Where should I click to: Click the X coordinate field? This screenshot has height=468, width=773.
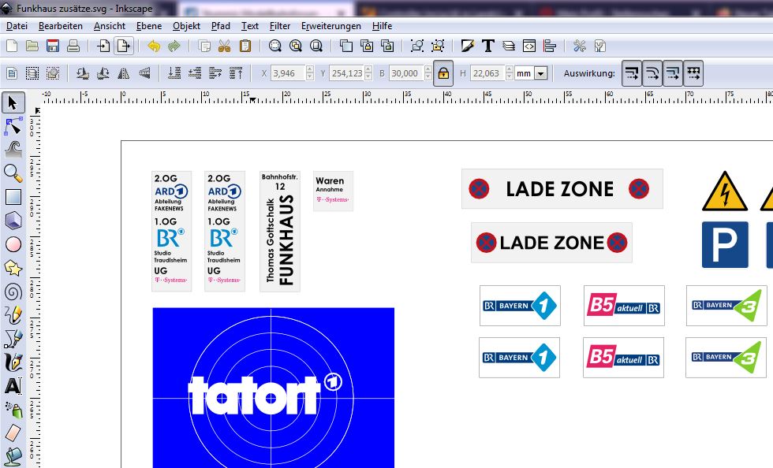(x=289, y=73)
